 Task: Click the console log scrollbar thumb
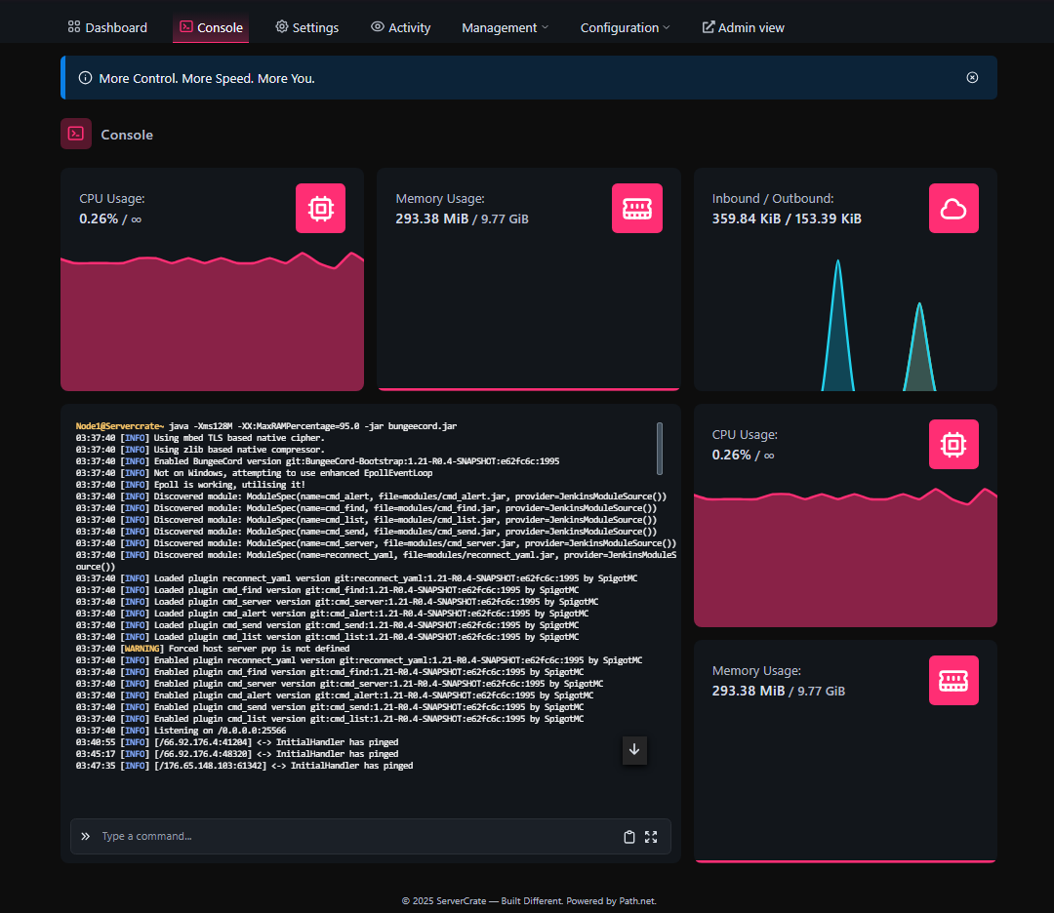pos(660,449)
